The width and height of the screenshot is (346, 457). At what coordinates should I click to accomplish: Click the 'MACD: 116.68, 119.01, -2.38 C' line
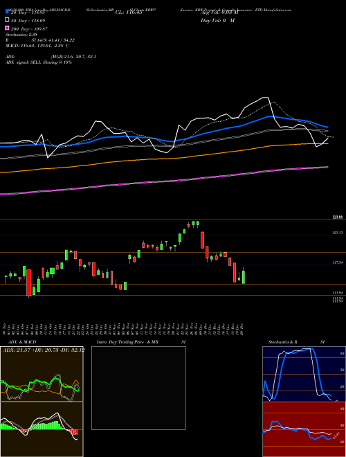(37, 46)
